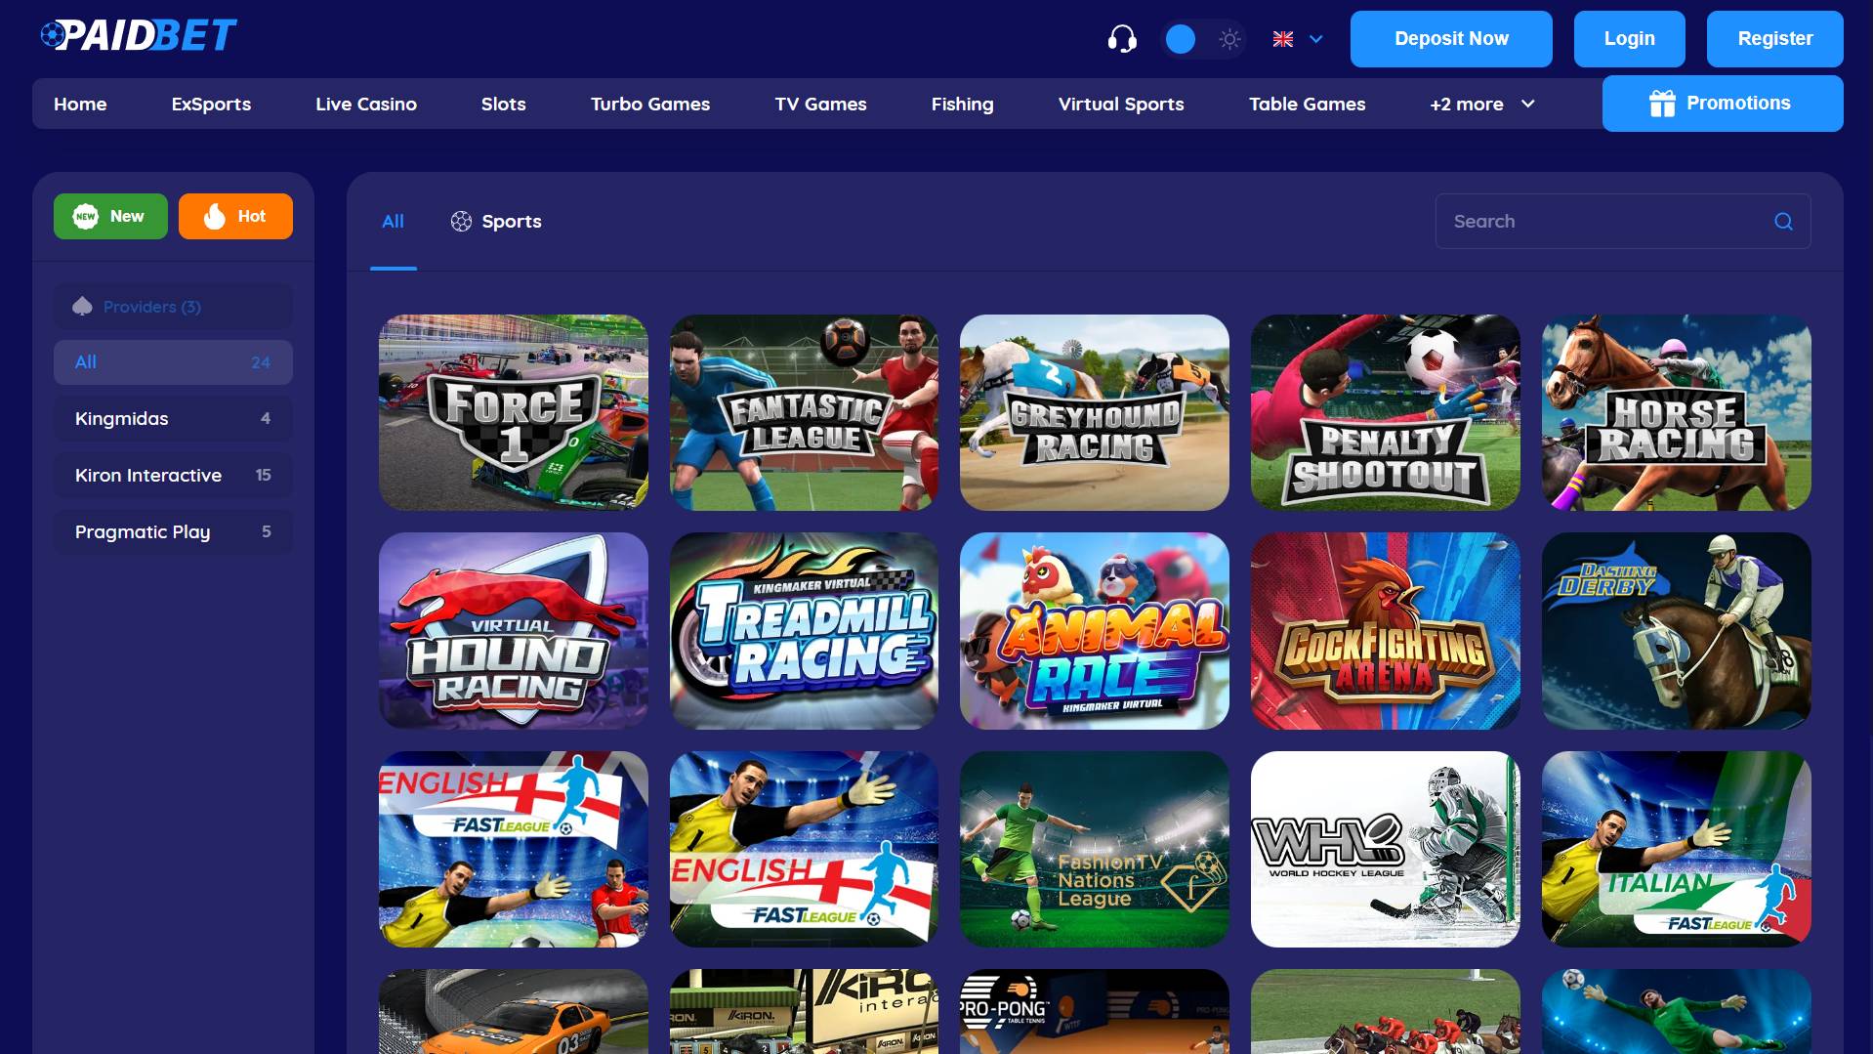Click the search magnifier icon
This screenshot has height=1054, width=1873.
coord(1783,222)
